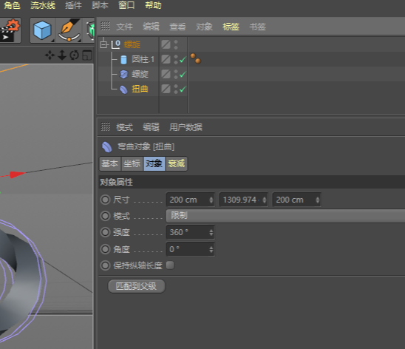Click the 匹配到父级 button
Image resolution: width=405 pixels, height=349 pixels.
[137, 286]
